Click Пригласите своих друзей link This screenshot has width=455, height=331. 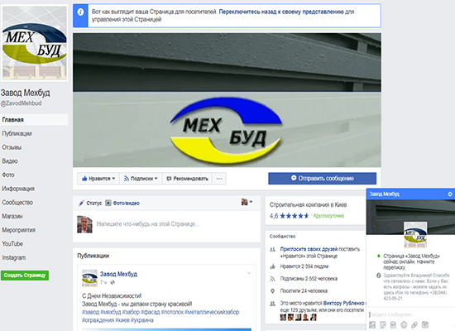[x=309, y=249]
